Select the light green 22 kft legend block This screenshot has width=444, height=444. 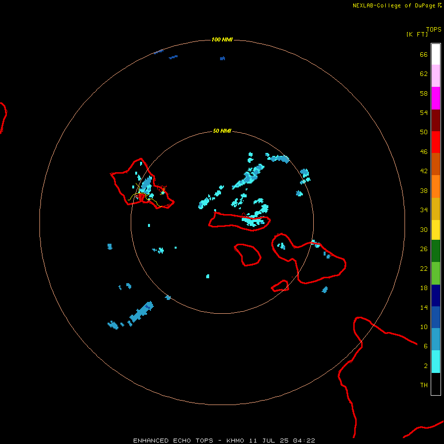(x=436, y=273)
